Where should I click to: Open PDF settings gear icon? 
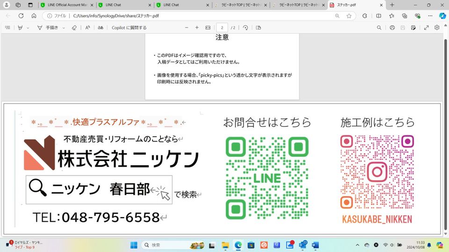tap(437, 28)
